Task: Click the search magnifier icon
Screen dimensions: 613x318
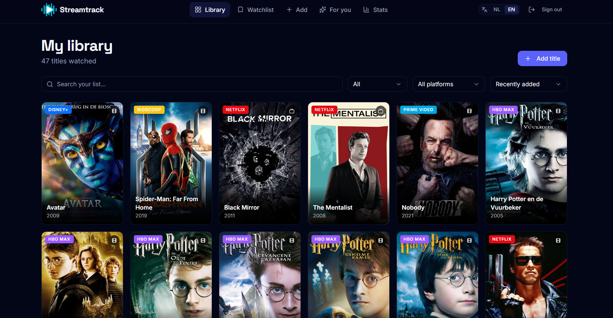Action: point(50,84)
